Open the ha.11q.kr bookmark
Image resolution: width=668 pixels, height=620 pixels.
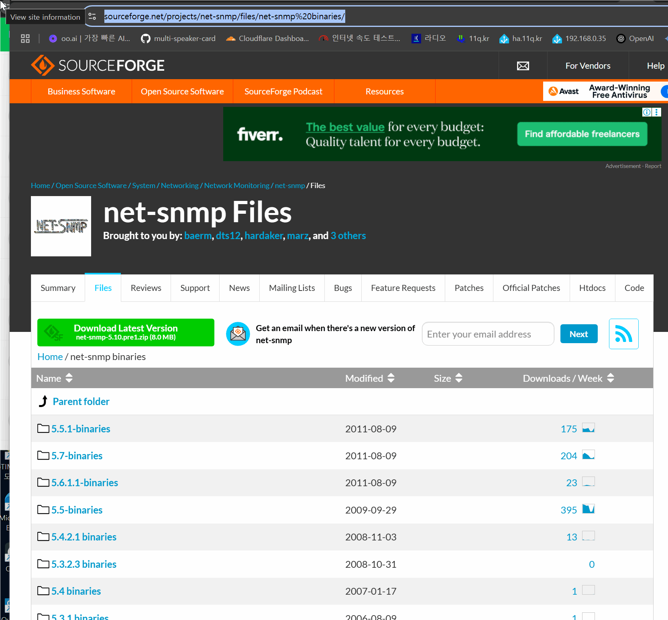pyautogui.click(x=521, y=39)
